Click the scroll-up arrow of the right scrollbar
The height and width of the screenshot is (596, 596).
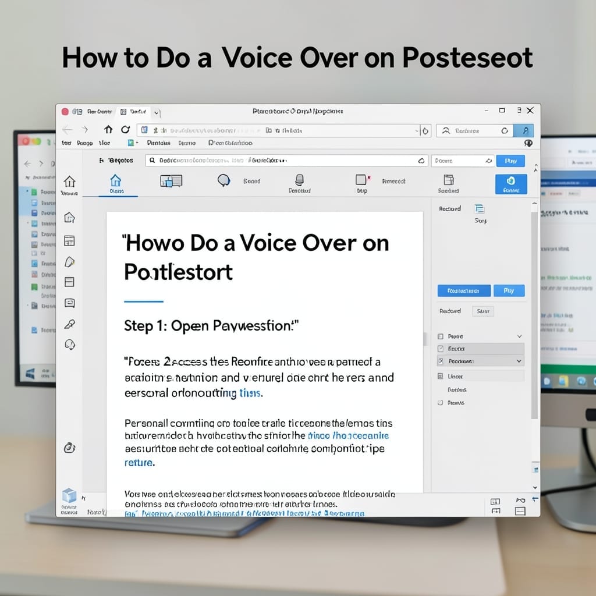coord(534,204)
